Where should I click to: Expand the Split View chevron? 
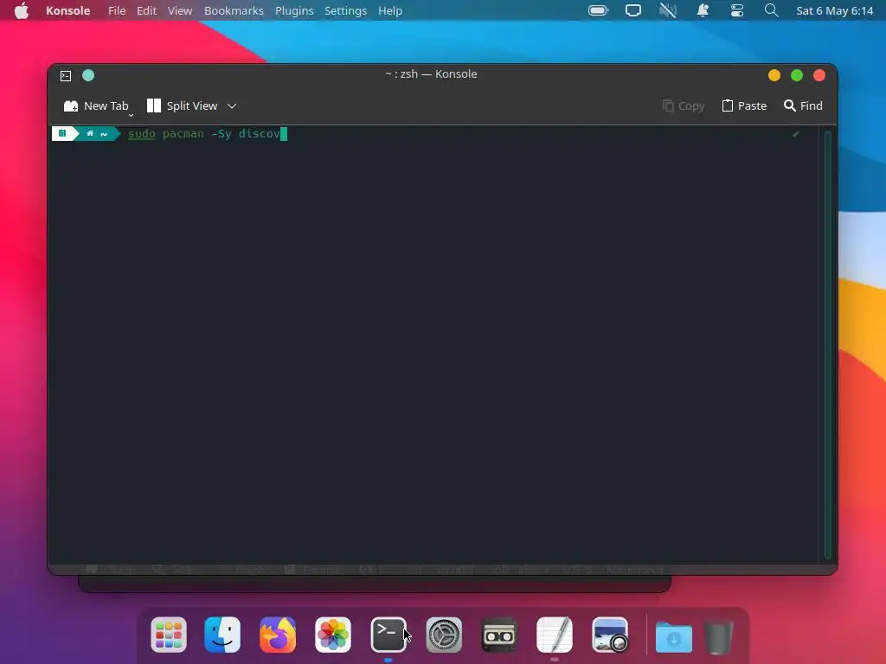(x=232, y=105)
